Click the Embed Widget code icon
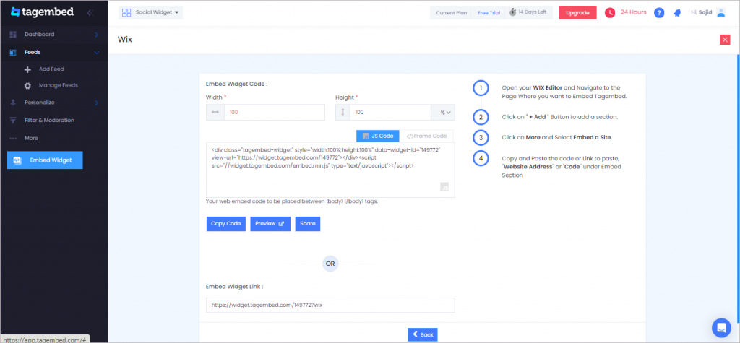Viewport: 740px width, 343px height. pos(17,160)
